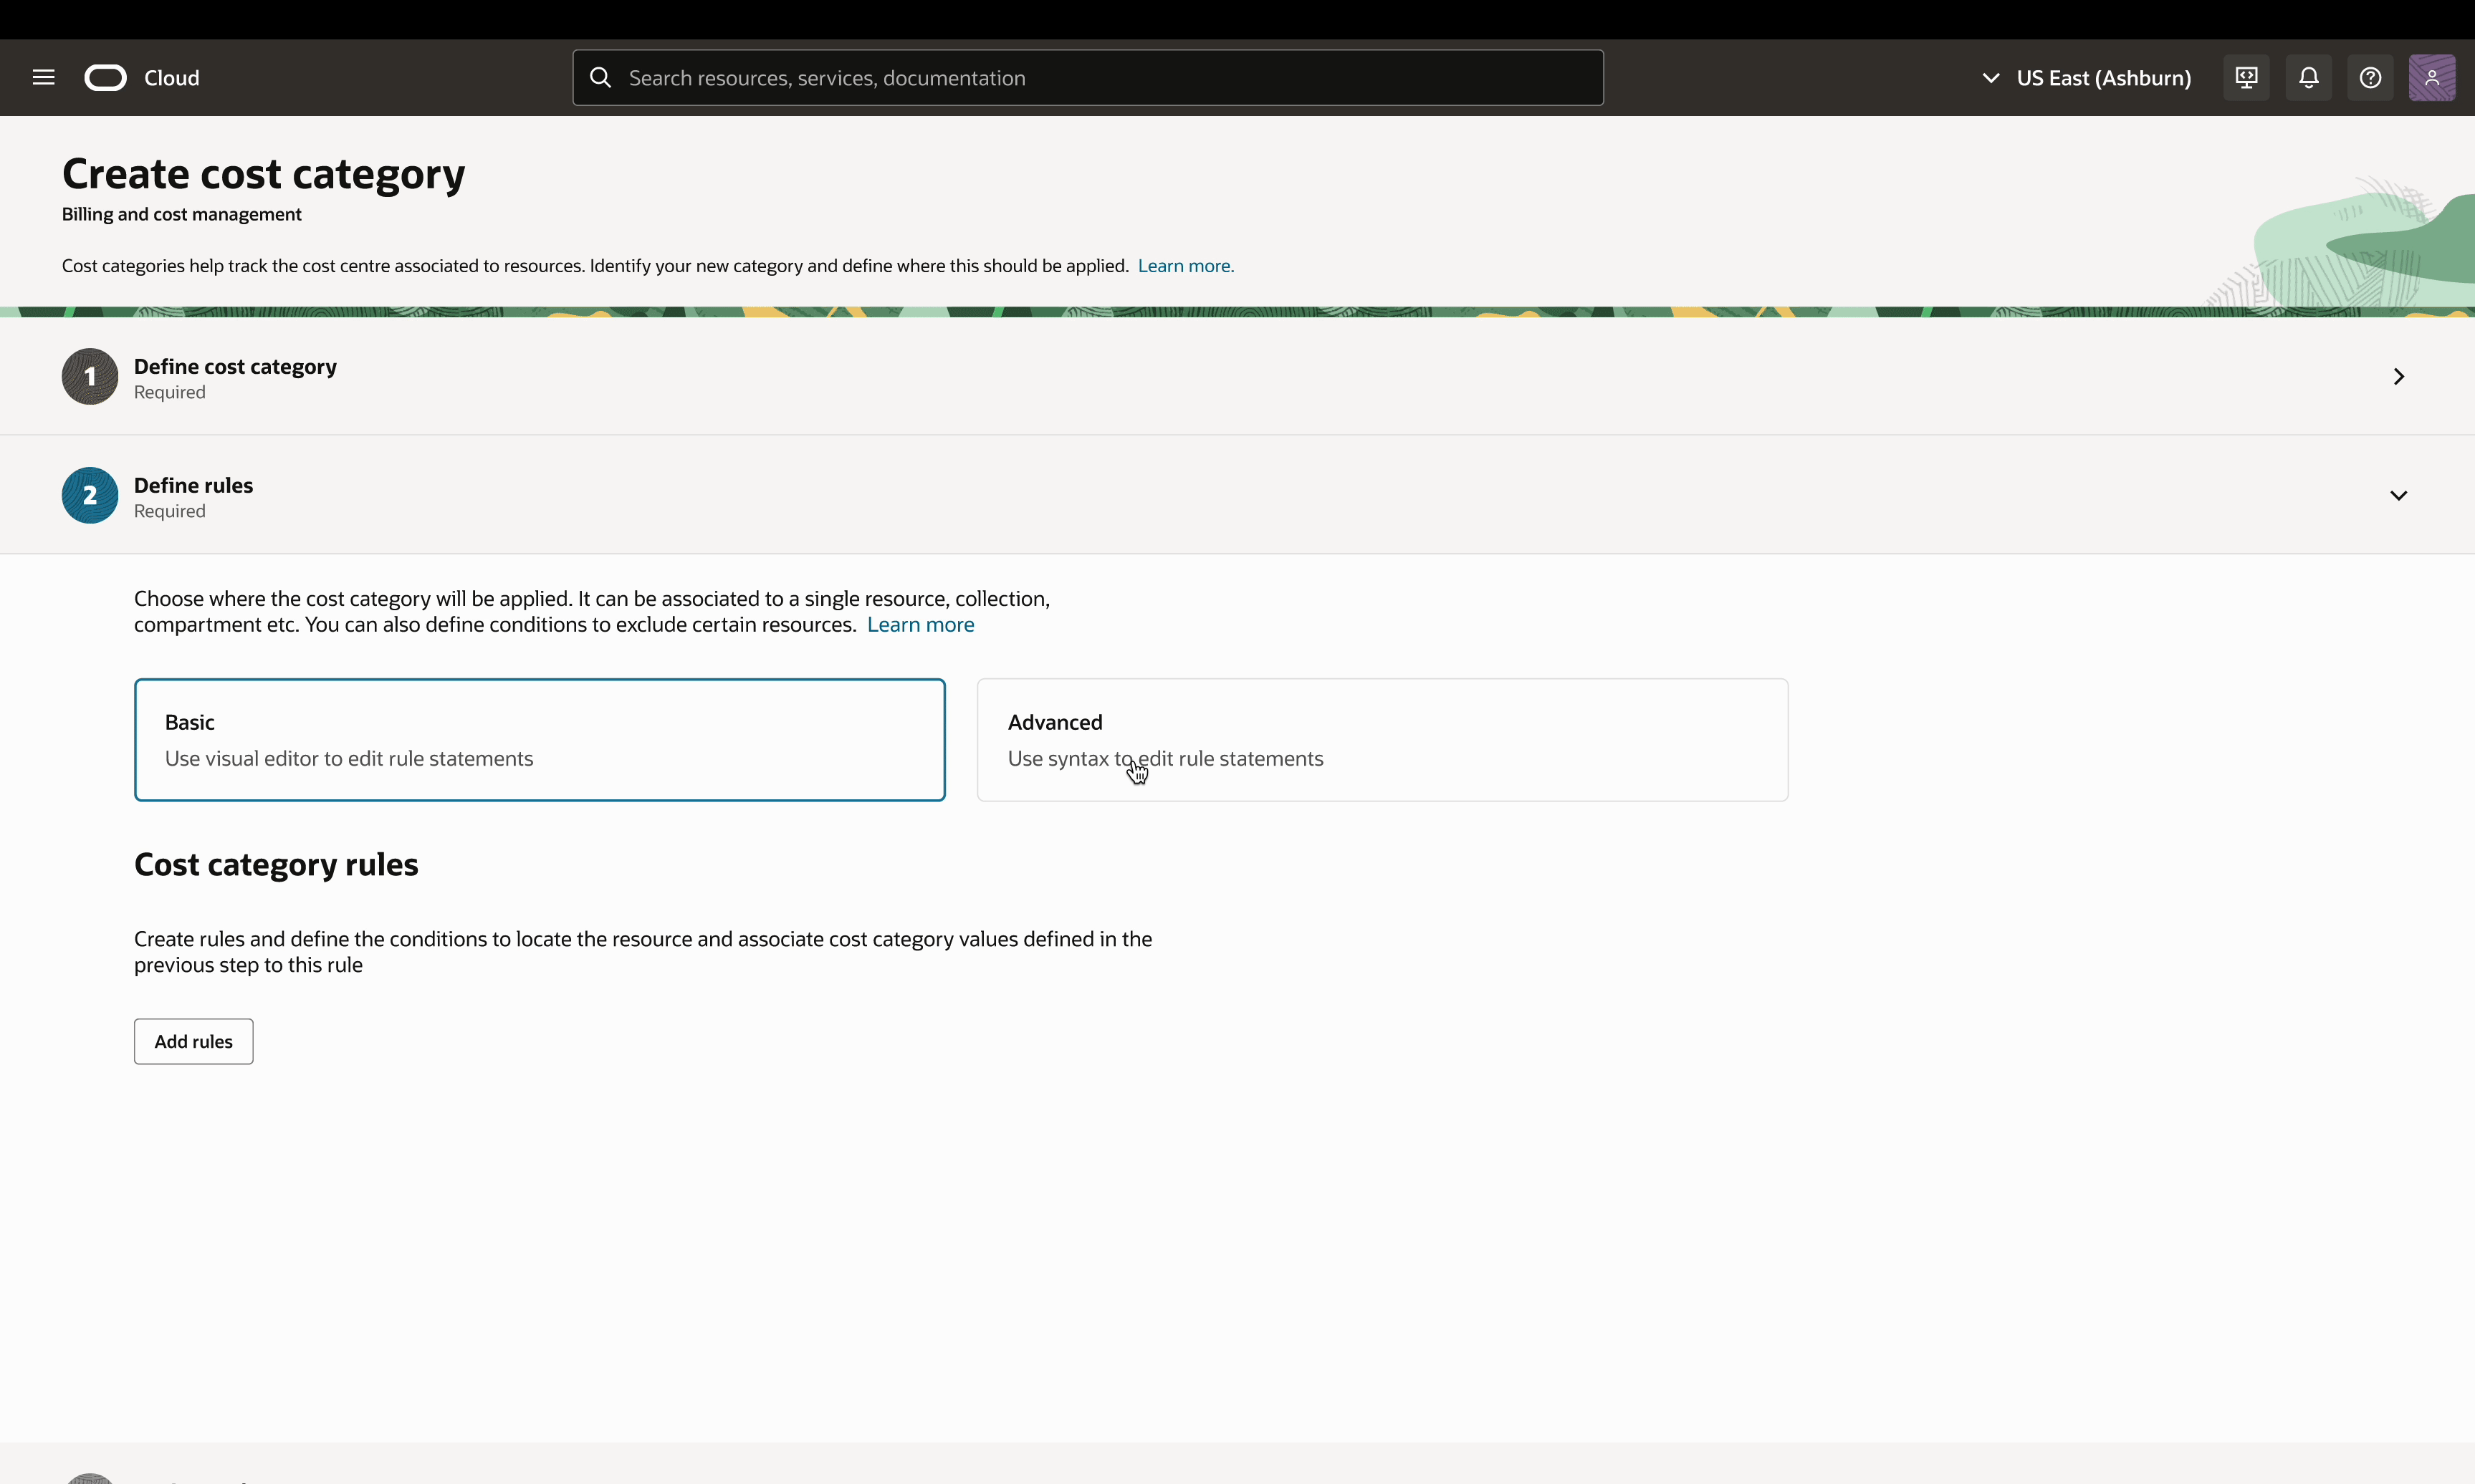The width and height of the screenshot is (2475, 1484).
Task: Click the search magnifier icon
Action: [600, 78]
